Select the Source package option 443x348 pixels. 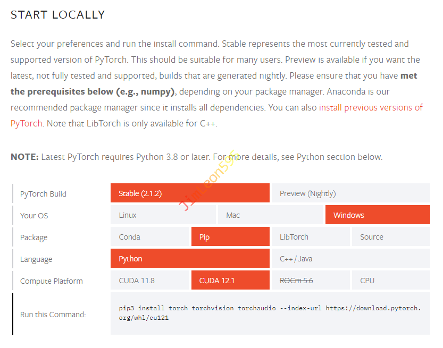coord(390,237)
